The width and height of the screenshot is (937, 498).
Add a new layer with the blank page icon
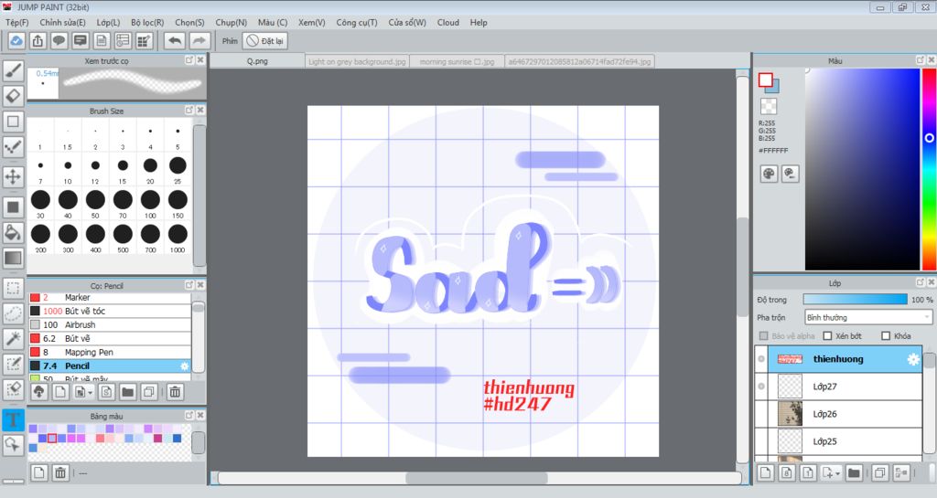(766, 473)
